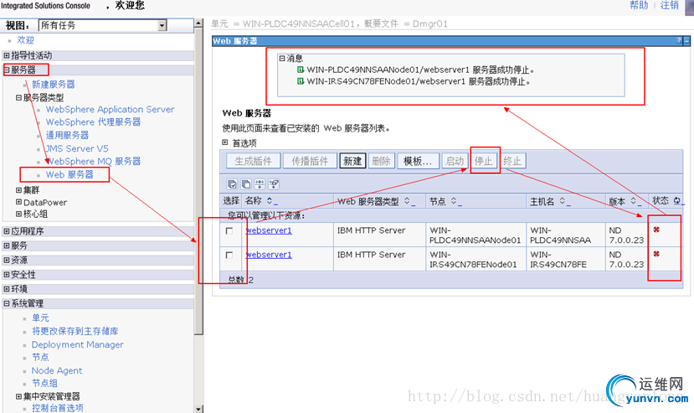Click 终止 button
Screen dimensions: 694x413
(512, 161)
